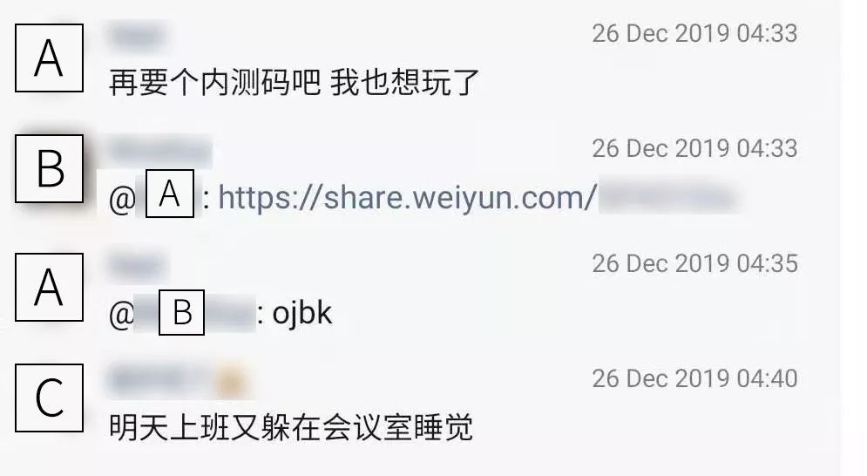Tap the 04:33 timestamp on B's comment

(694, 148)
